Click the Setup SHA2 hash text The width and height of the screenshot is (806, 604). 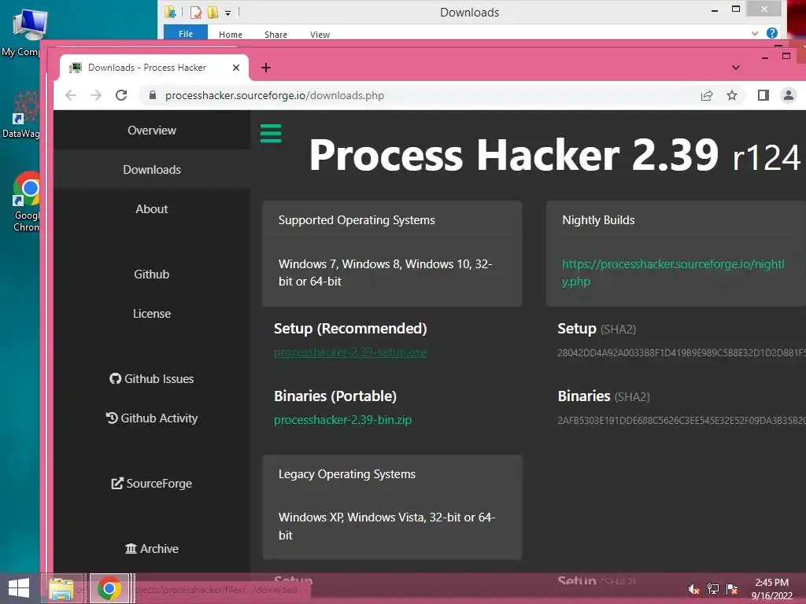pos(682,353)
